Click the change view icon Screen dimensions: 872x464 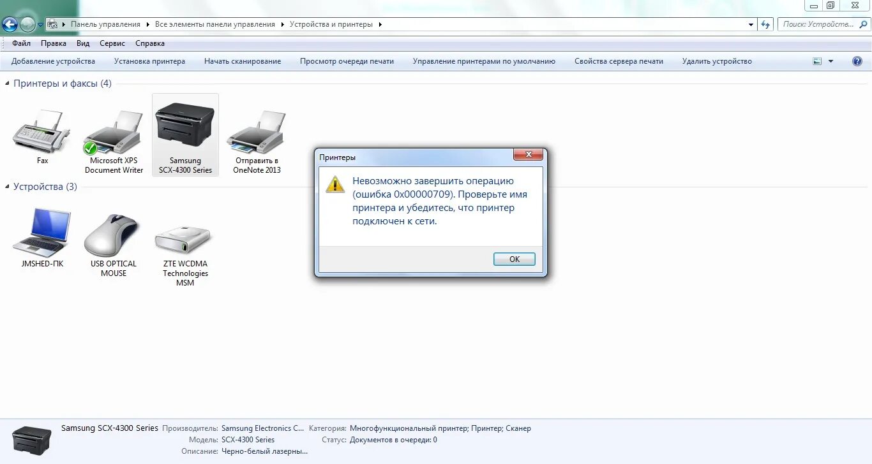[x=817, y=61]
